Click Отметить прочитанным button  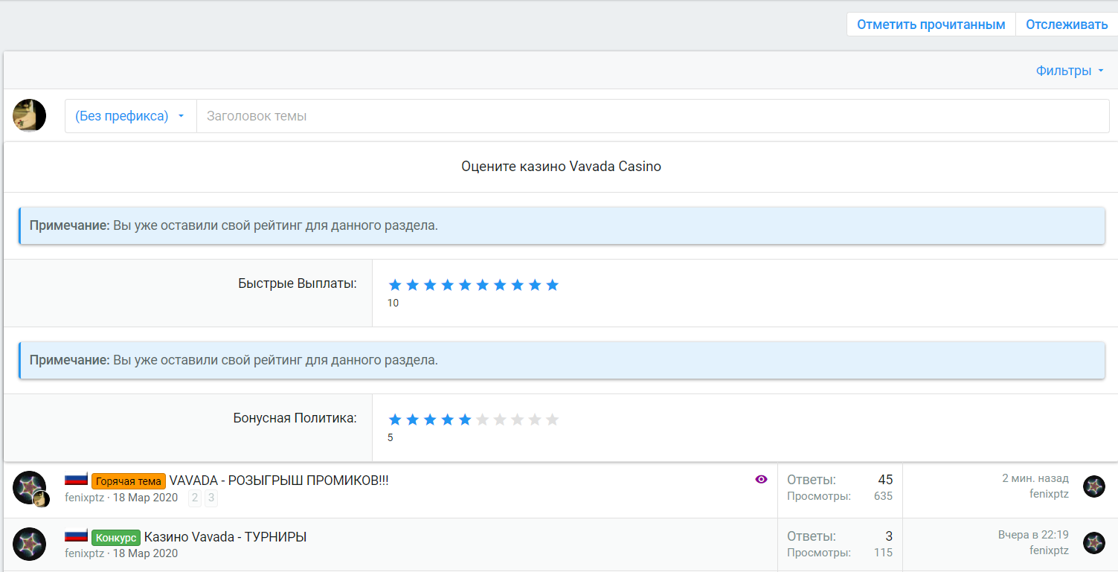tap(931, 25)
